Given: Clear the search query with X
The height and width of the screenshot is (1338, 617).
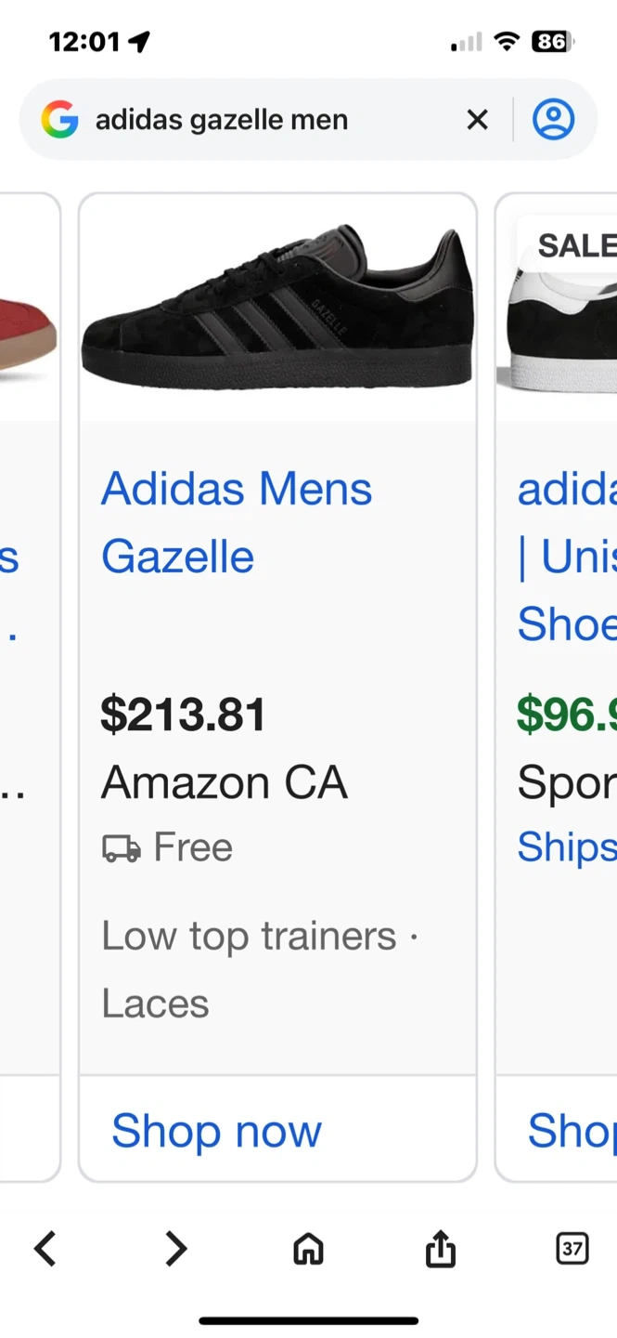Looking at the screenshot, I should 477,120.
